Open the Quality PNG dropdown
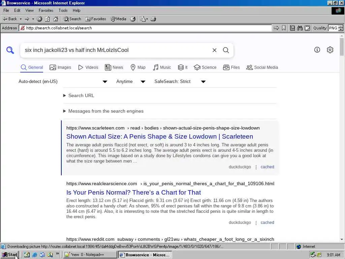 tap(335, 28)
